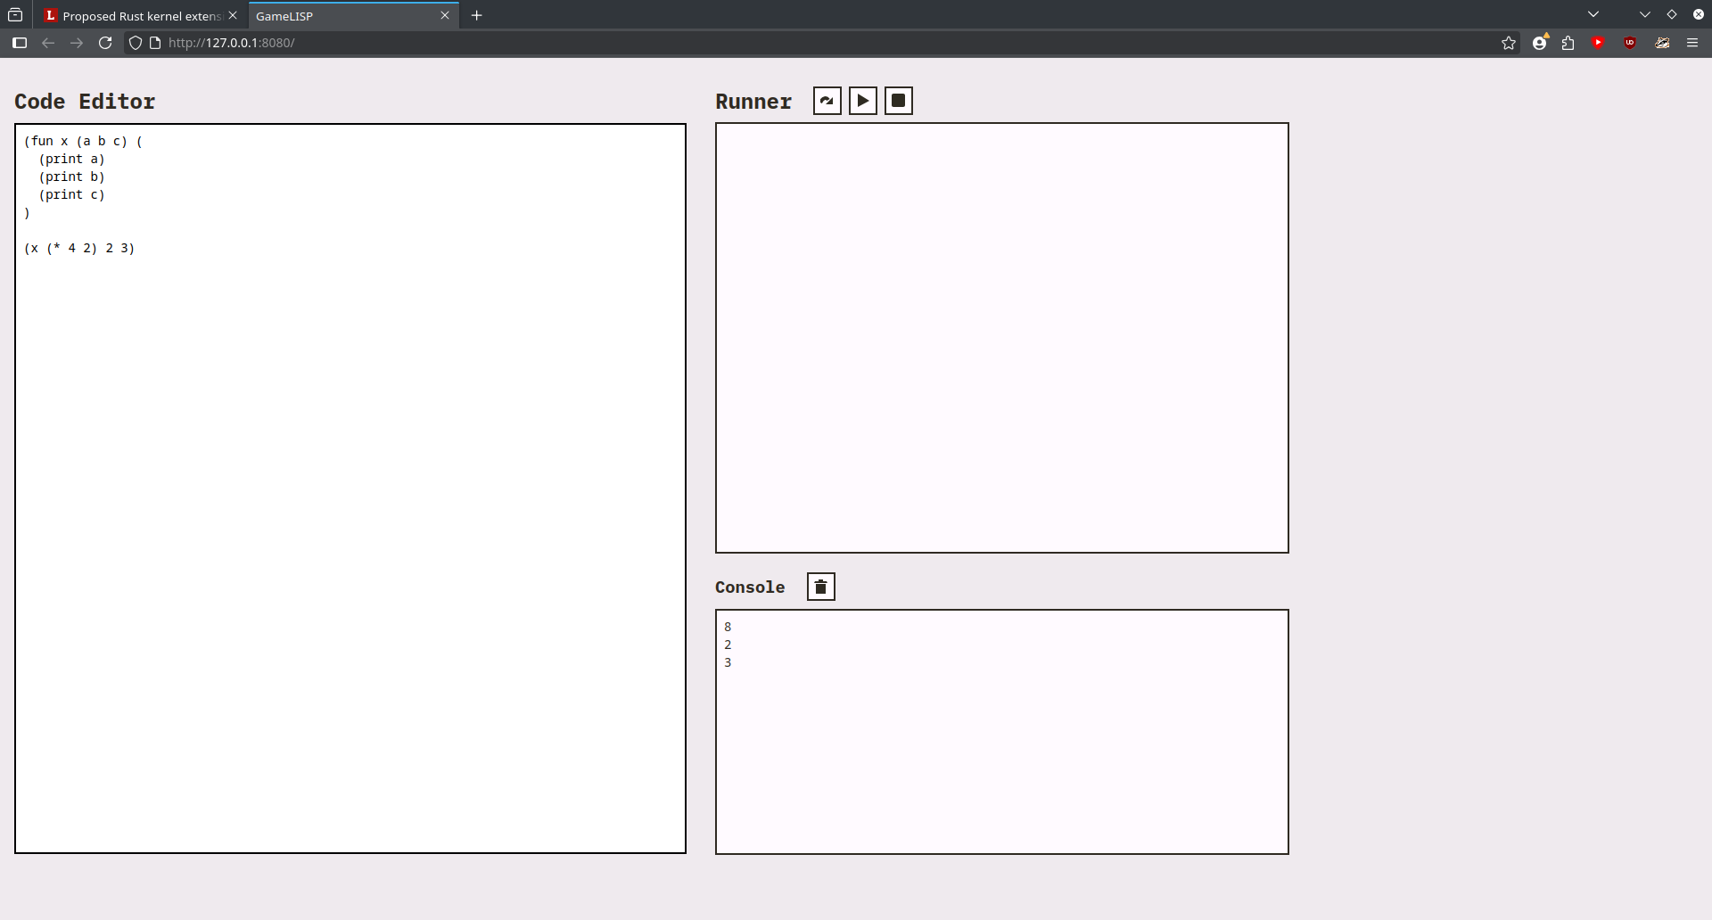The height and width of the screenshot is (920, 1712).
Task: Open a new tab with the plus button
Action: pyautogui.click(x=477, y=15)
